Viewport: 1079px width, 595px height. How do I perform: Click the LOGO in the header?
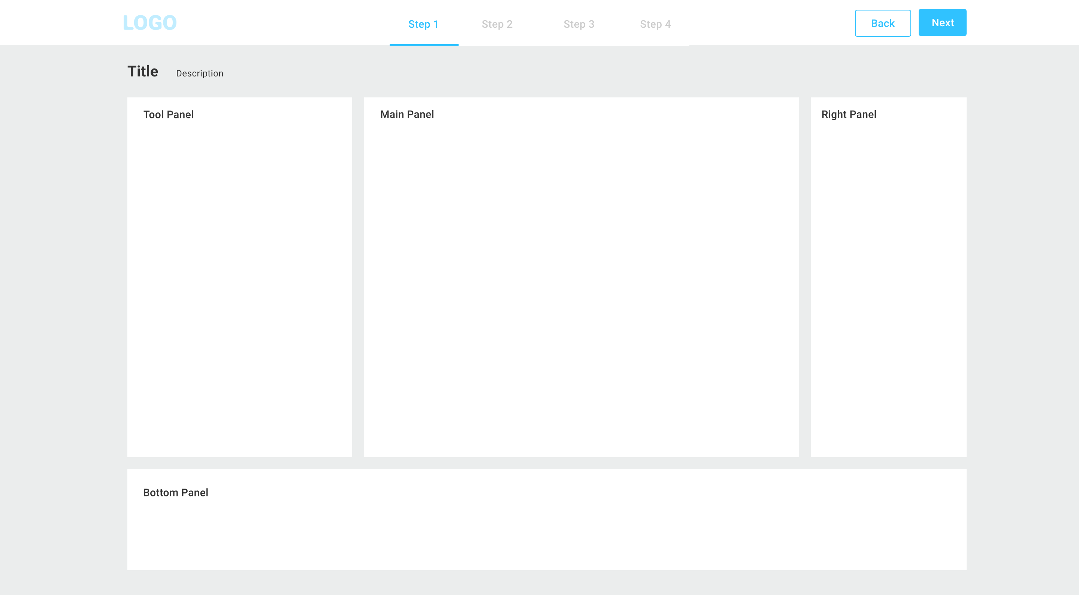149,22
